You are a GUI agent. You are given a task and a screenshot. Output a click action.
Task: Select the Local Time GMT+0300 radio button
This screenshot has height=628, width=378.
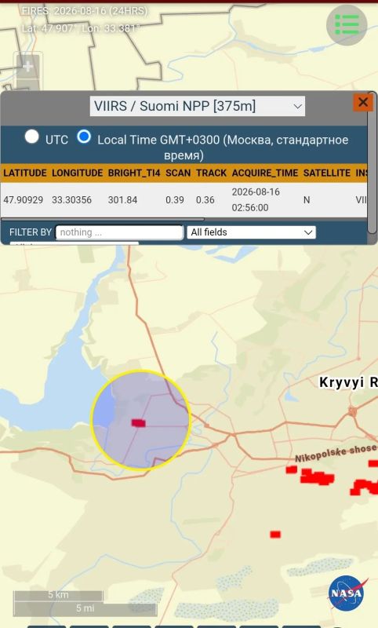84,137
